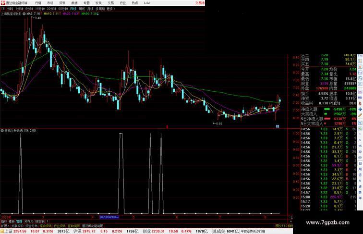Click the MA10 value label
The width and height of the screenshot is (363, 234).
click(52, 14)
